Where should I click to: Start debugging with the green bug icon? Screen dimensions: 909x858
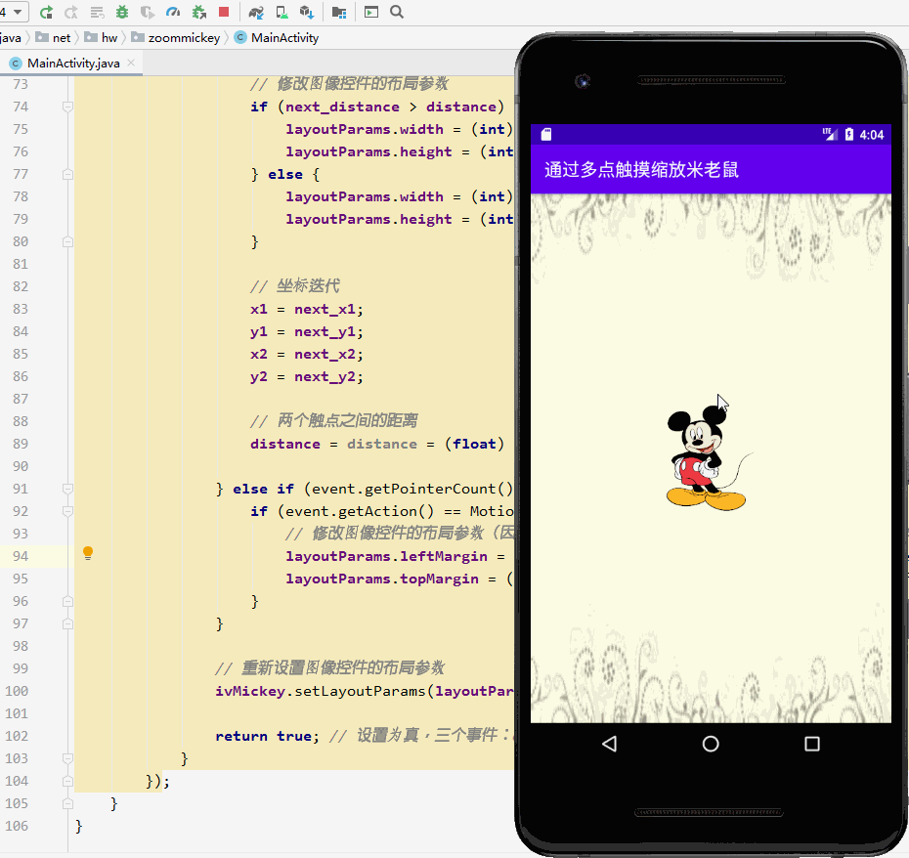122,12
